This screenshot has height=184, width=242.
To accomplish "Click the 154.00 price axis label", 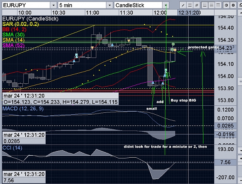I will tap(225, 76).
